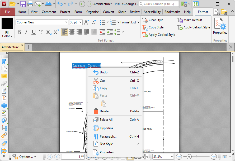Open the Bookmarks pane from the sidebar
The height and width of the screenshot is (161, 235).
point(4,62)
